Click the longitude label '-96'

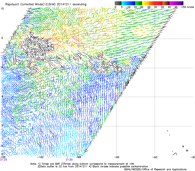pyautogui.click(x=117, y=157)
